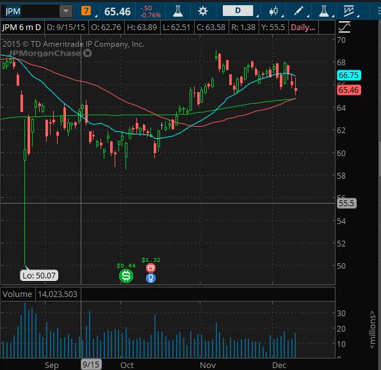Open the first flask studies icon
381x370 pixels.
click(x=177, y=11)
